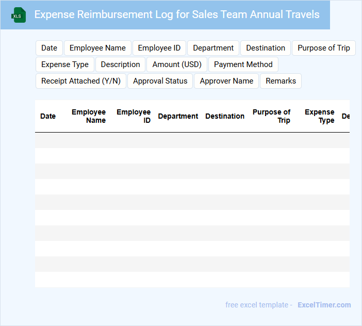Click the Remarks tag chip
This screenshot has height=326, width=362.
click(x=281, y=81)
